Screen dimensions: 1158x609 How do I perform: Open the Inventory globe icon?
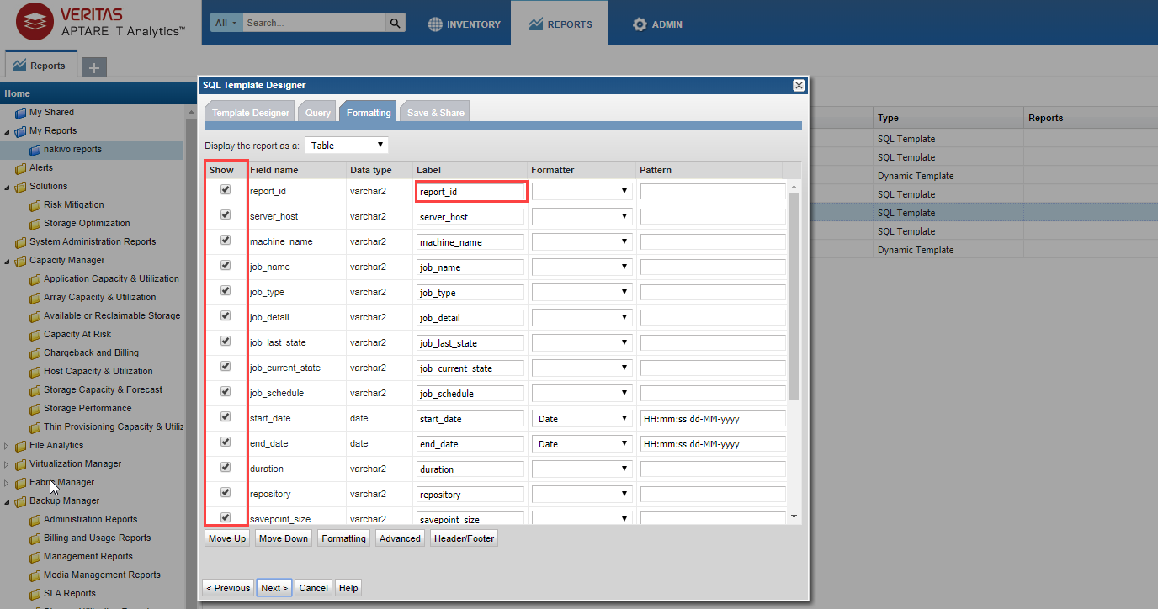(435, 24)
